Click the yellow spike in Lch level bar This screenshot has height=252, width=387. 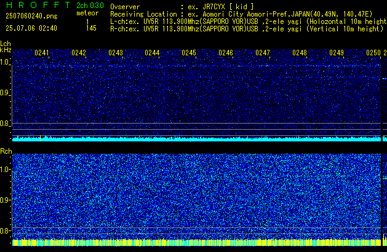point(40,138)
